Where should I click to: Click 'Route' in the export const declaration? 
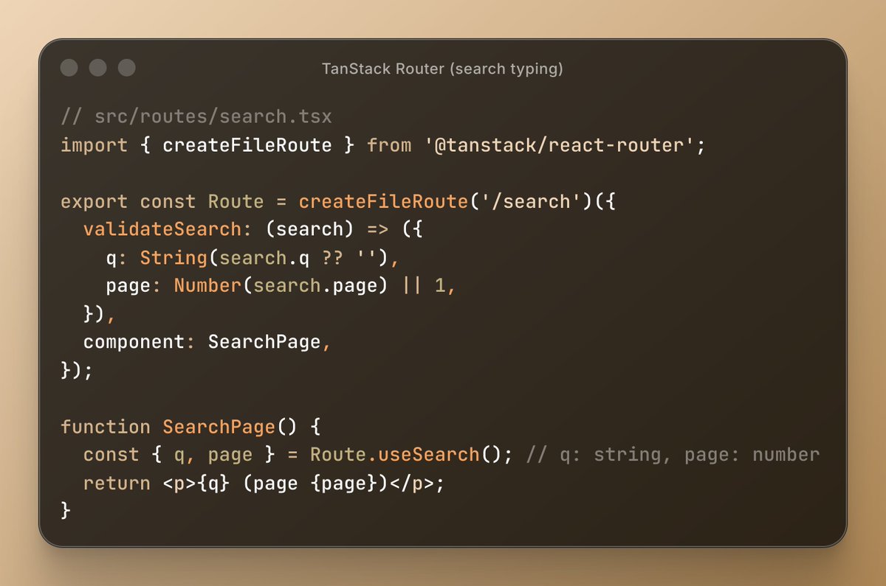[236, 201]
